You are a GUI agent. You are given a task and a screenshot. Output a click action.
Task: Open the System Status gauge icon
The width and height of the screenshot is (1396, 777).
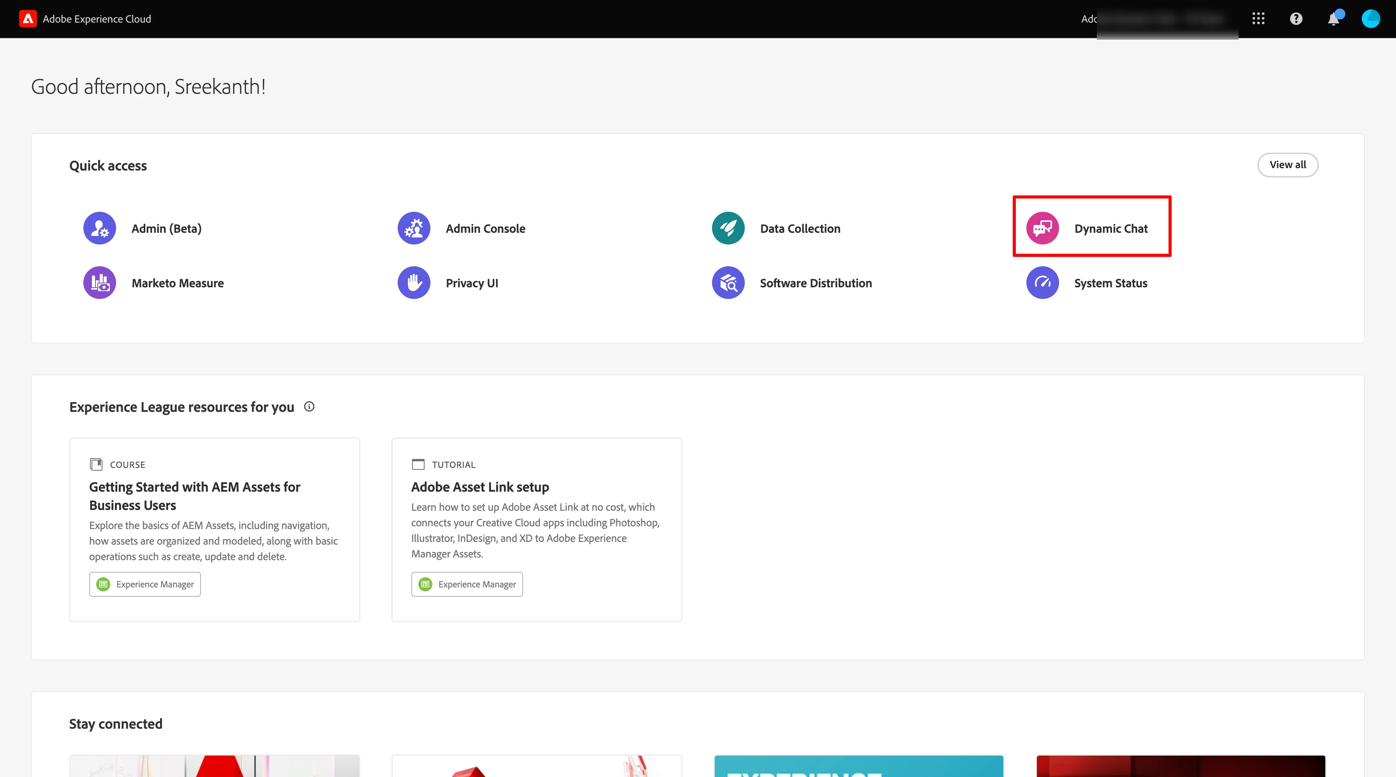point(1042,283)
